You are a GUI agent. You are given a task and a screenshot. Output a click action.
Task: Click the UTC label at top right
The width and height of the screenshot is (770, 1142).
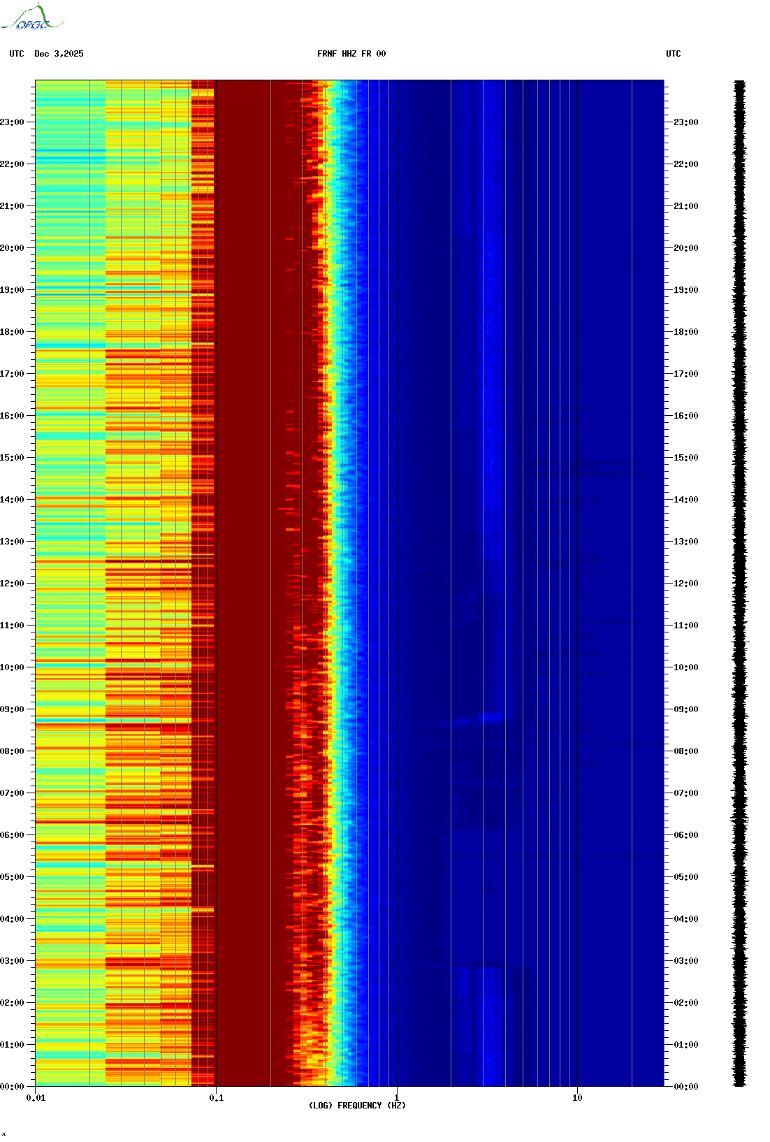[x=673, y=54]
